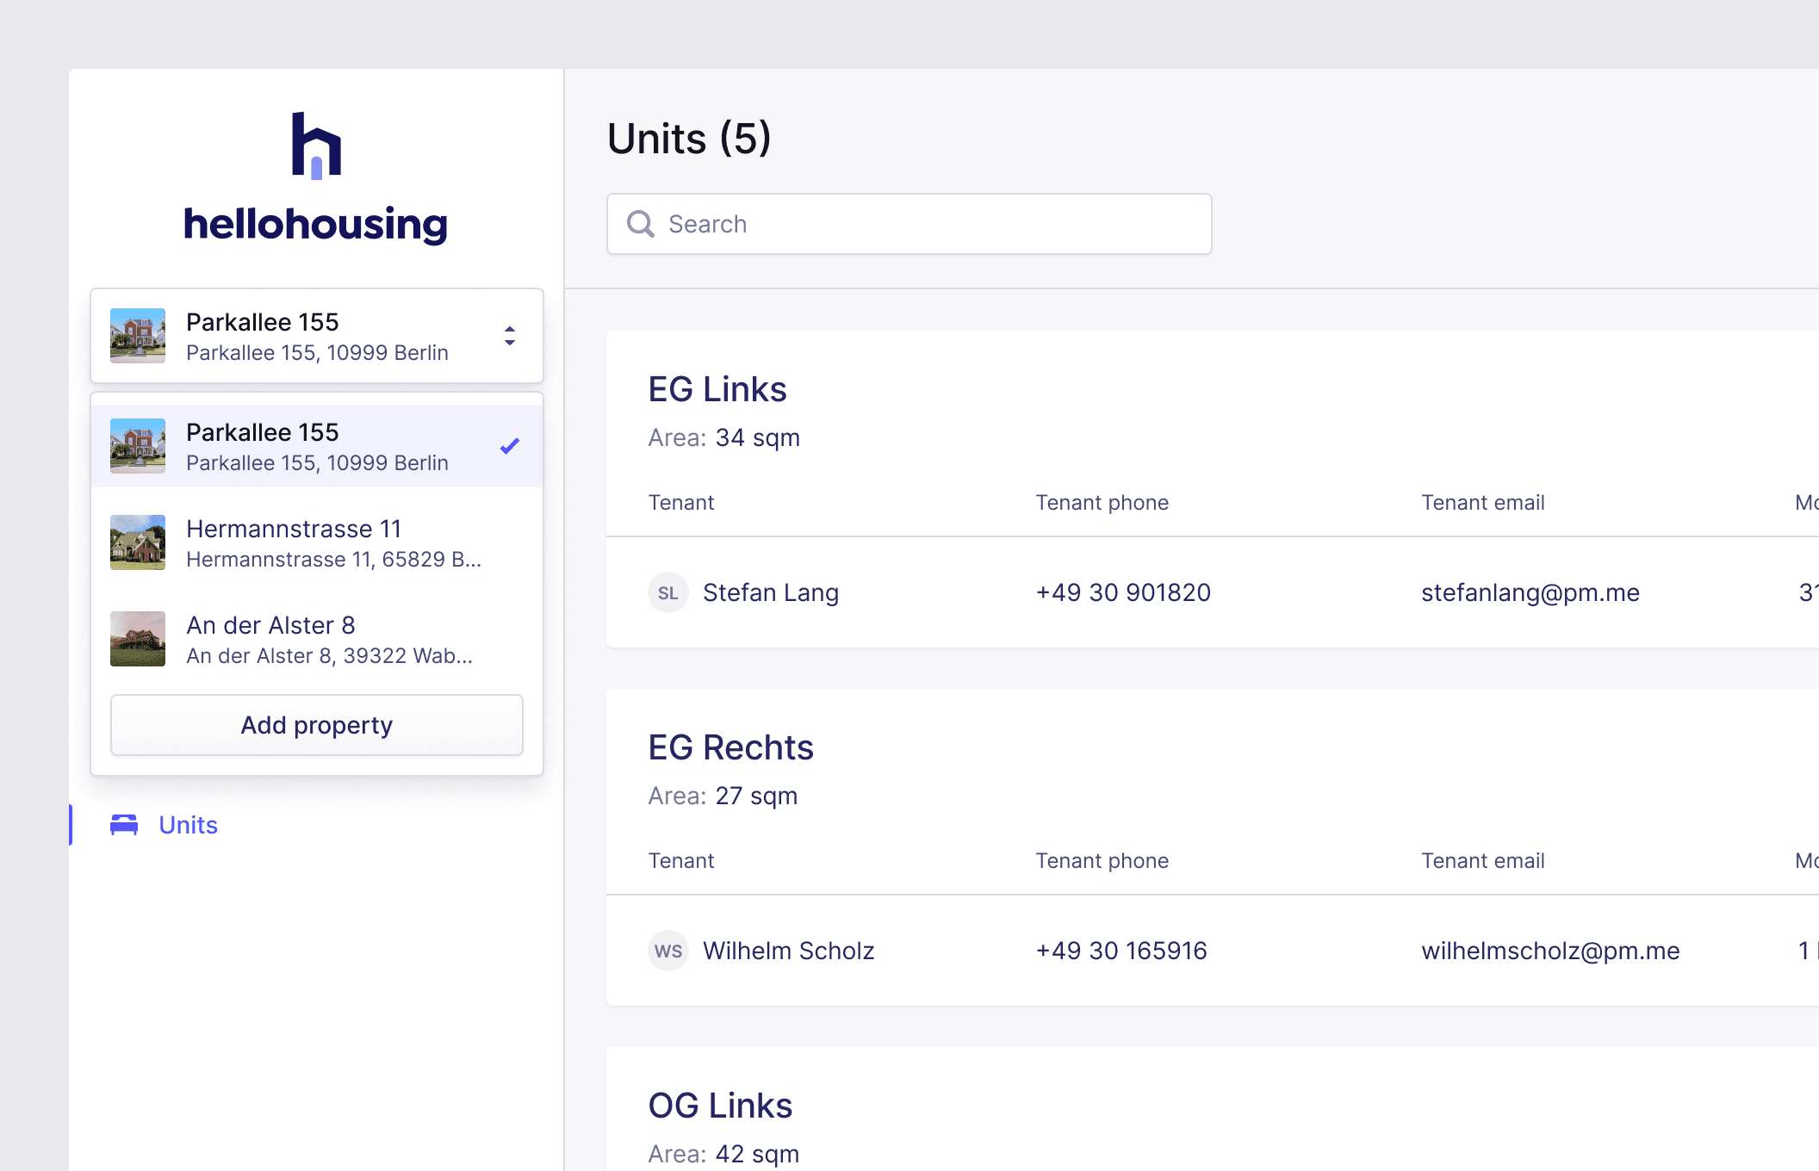This screenshot has height=1171, width=1819.
Task: Click the WS avatar for Wilhelm Scholz
Action: click(667, 951)
